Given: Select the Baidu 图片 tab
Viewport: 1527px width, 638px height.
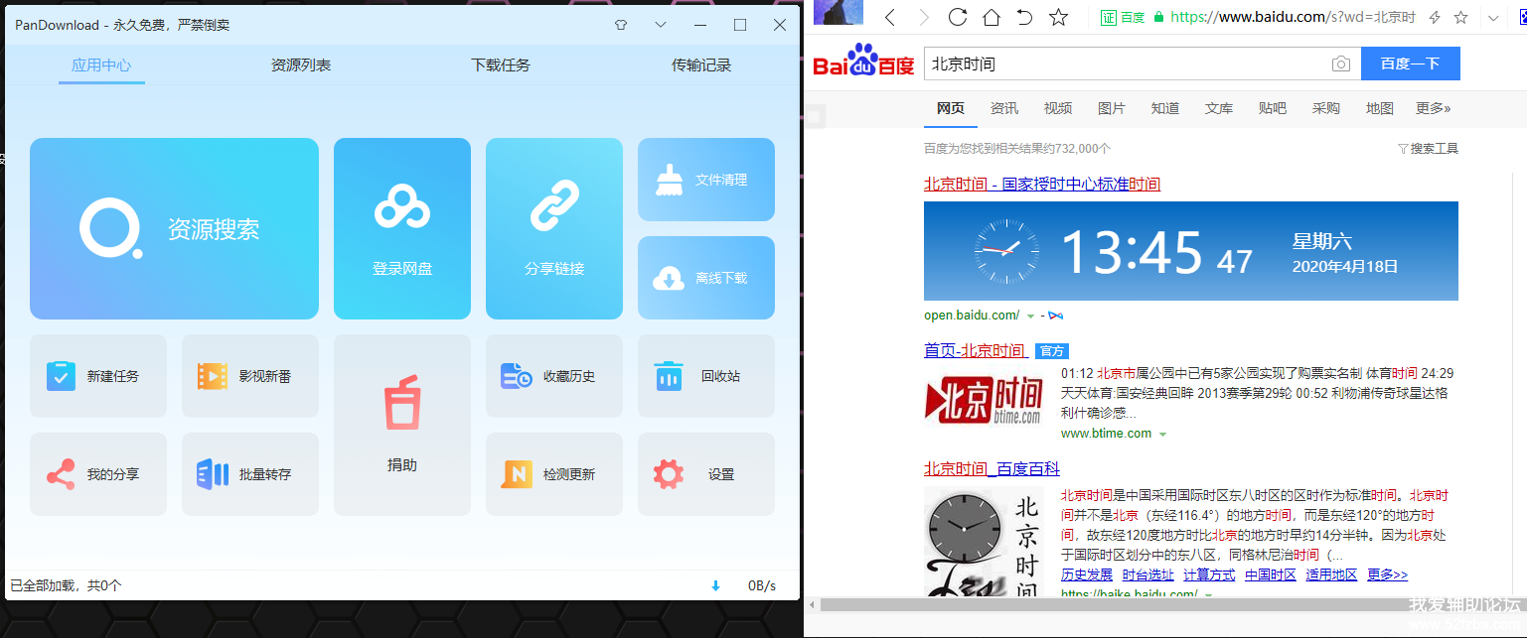Looking at the screenshot, I should [1112, 108].
